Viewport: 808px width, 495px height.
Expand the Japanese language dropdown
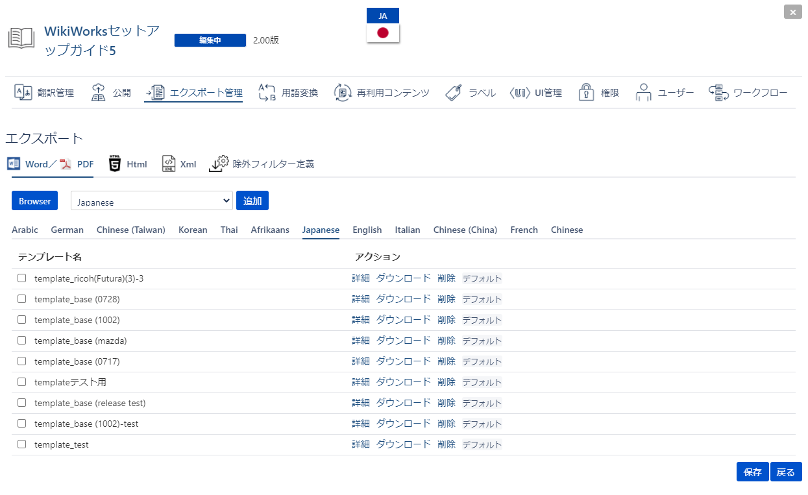pos(151,201)
